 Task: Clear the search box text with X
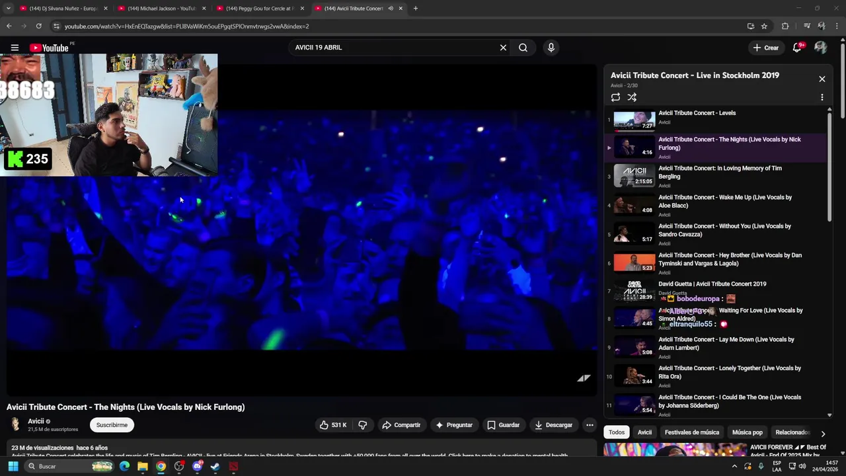[503, 48]
